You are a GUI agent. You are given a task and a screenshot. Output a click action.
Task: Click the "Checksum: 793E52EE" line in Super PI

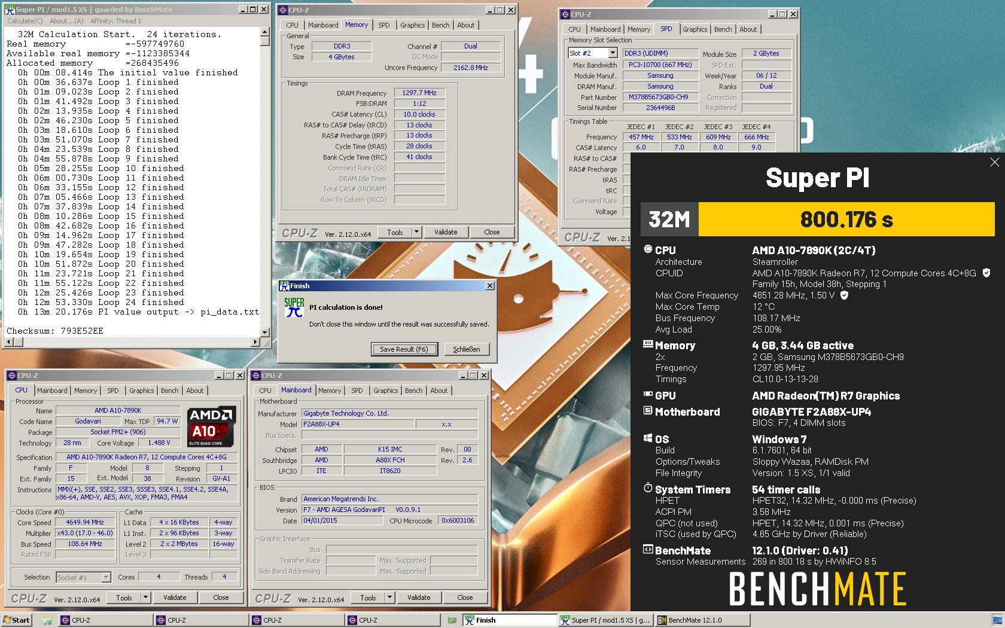point(55,331)
